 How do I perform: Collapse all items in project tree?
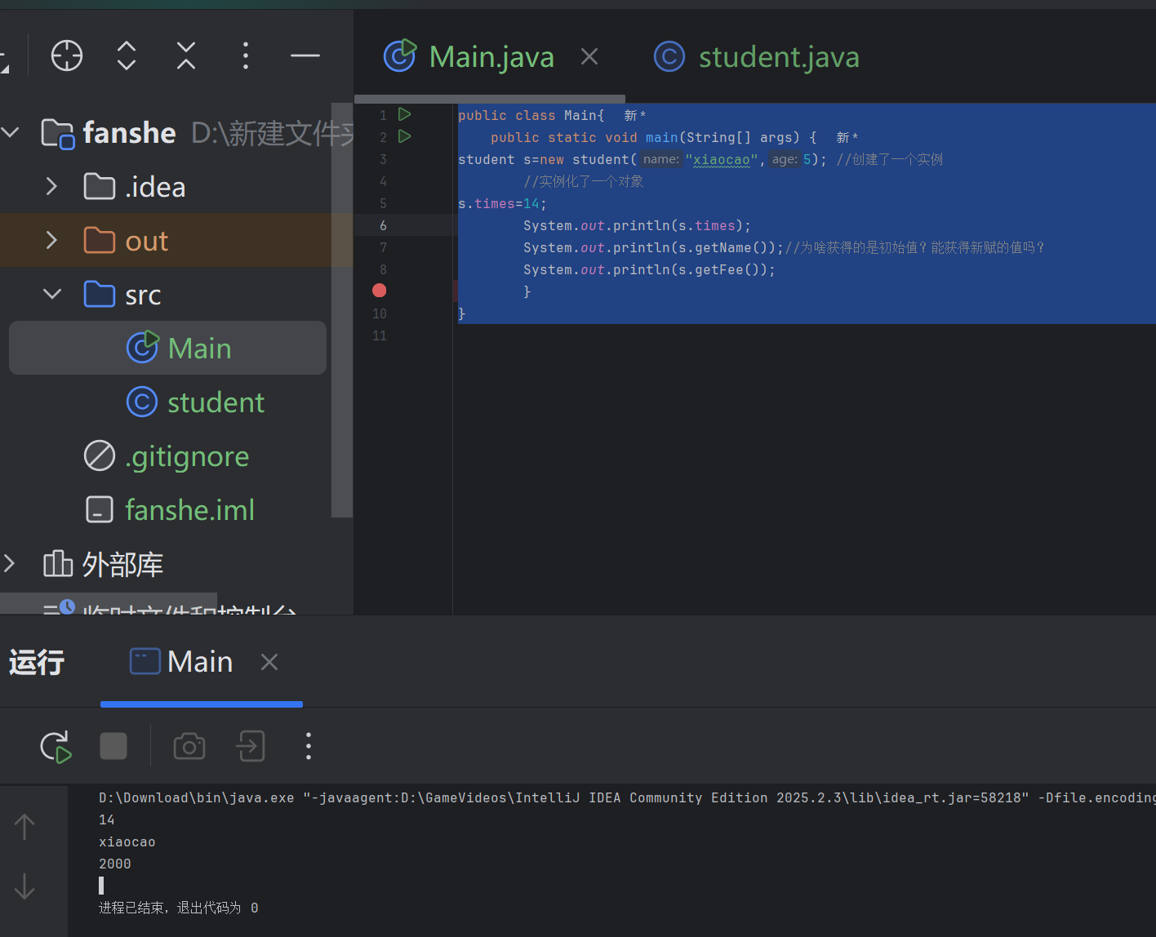(186, 56)
